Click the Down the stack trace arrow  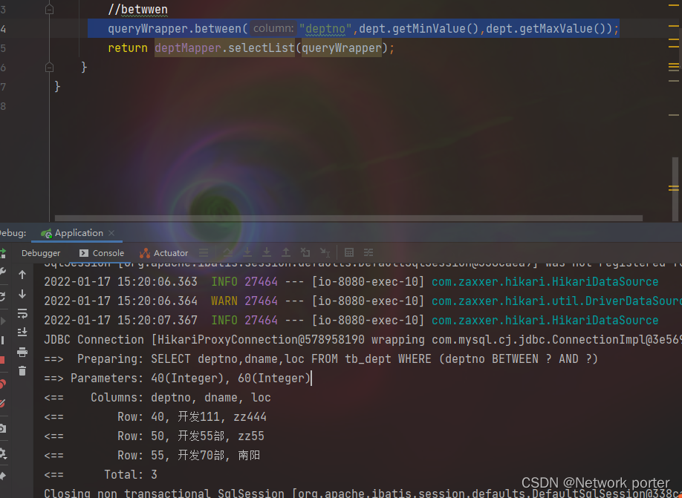[22, 294]
